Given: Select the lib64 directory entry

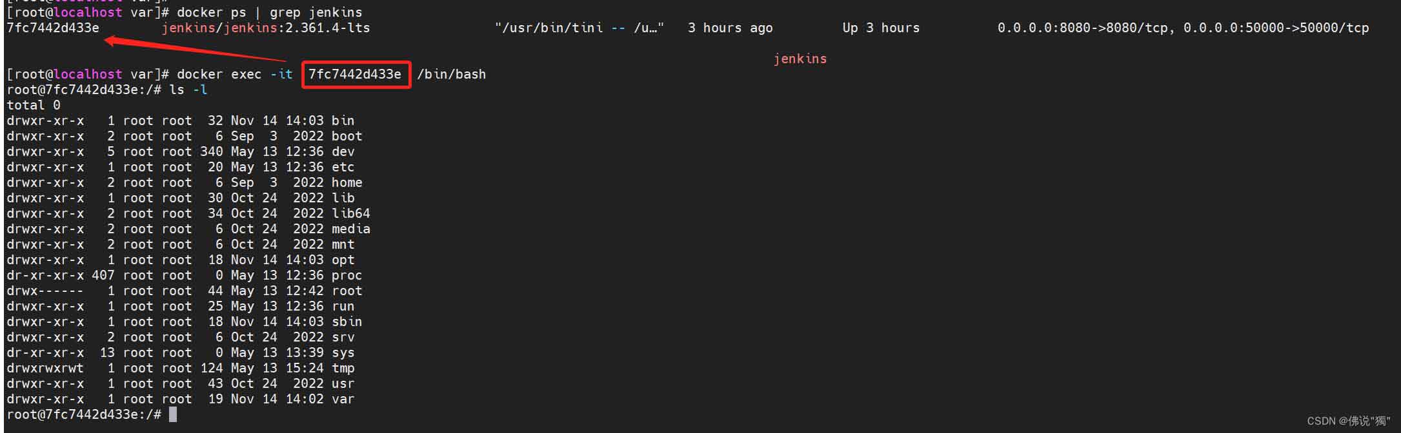Looking at the screenshot, I should pos(188,213).
